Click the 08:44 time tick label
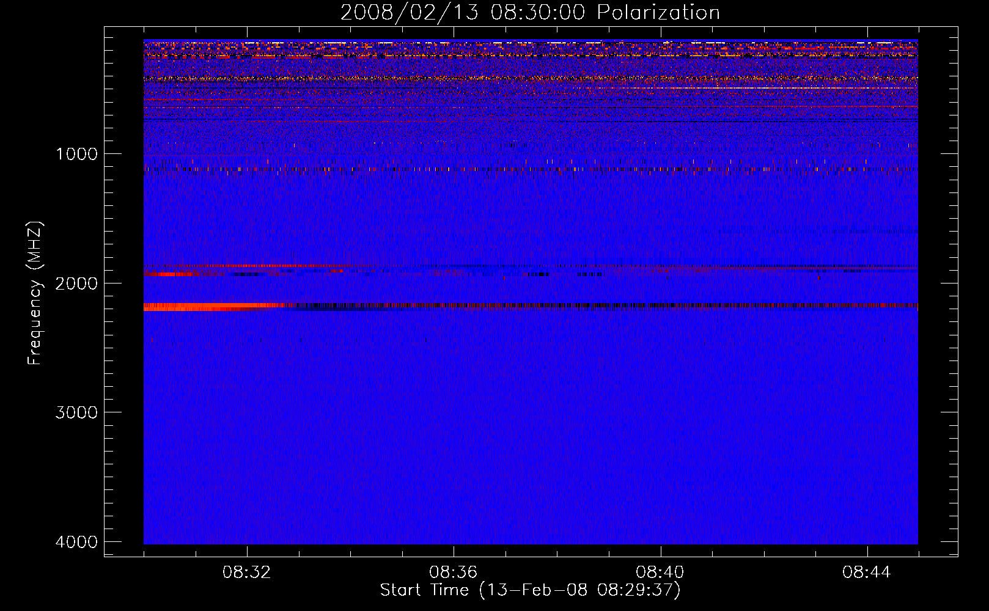 point(867,573)
